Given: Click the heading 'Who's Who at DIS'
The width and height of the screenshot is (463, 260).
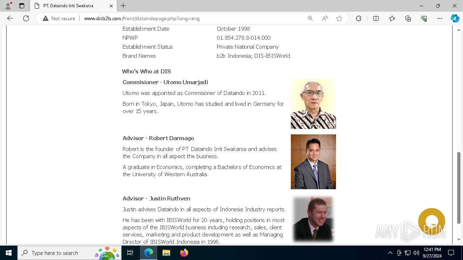Looking at the screenshot, I should [x=146, y=71].
